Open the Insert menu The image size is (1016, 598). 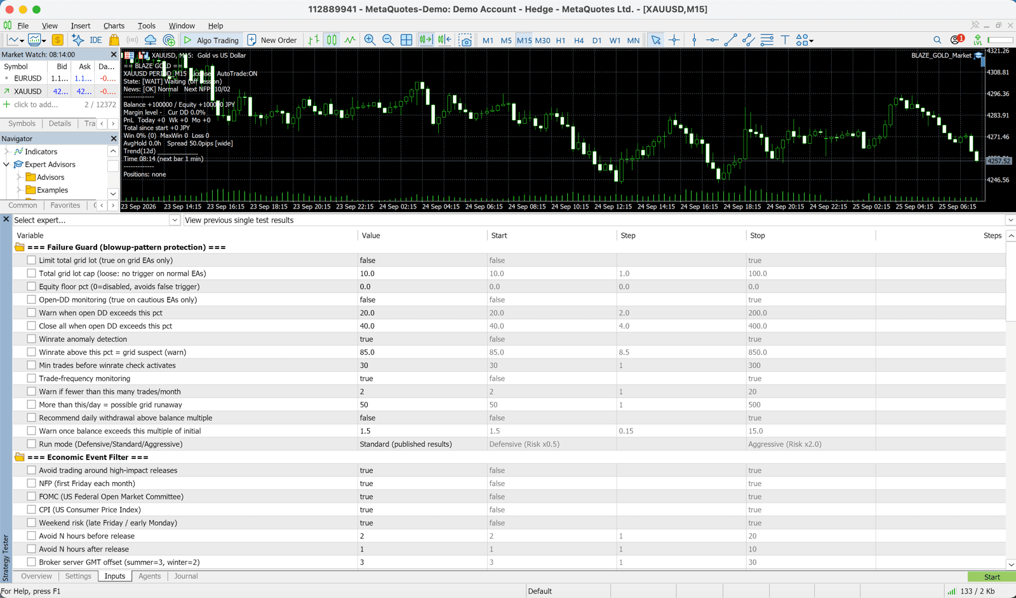pyautogui.click(x=80, y=26)
